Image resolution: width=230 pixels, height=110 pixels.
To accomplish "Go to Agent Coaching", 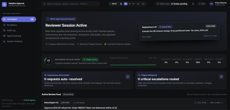I will pyautogui.click(x=19, y=36).
